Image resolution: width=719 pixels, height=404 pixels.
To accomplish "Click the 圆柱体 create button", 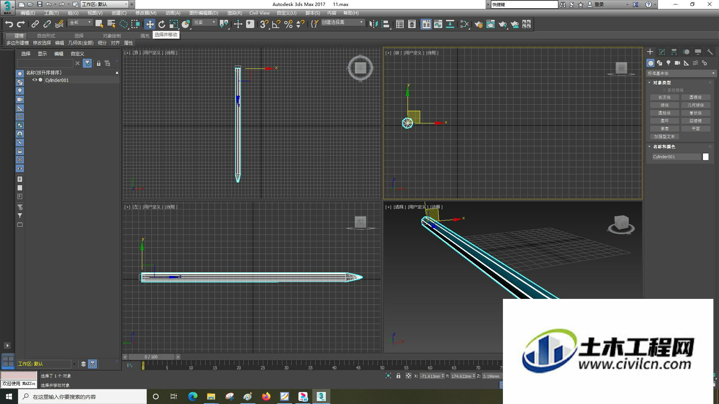I will (664, 113).
